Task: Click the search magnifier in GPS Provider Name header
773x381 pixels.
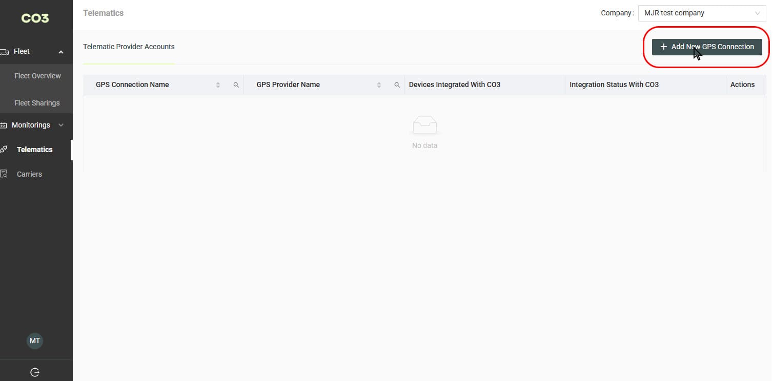Action: 397,84
